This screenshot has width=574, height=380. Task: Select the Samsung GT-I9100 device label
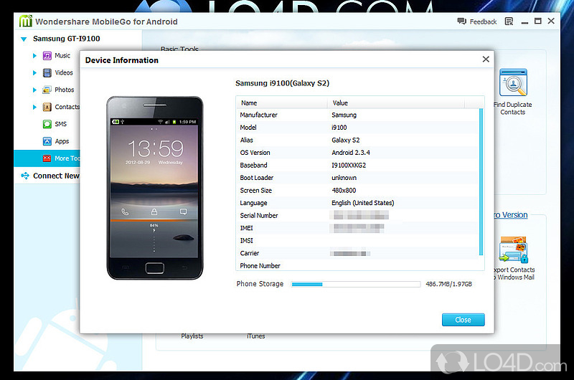pyautogui.click(x=66, y=39)
